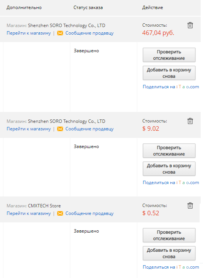Share the $ 0.52 order on iTao.com

tap(171, 267)
